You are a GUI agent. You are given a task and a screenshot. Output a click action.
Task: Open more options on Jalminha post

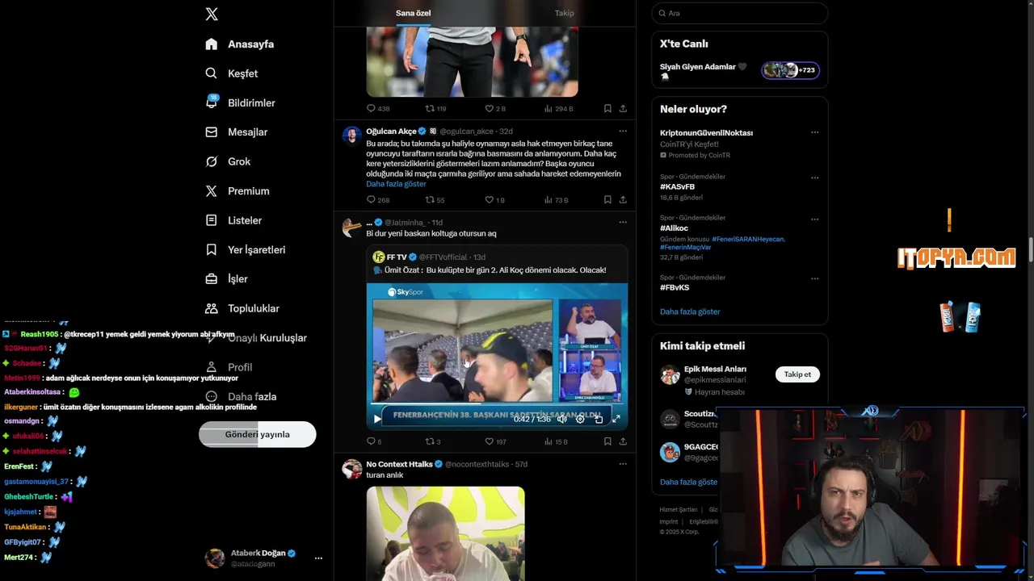tap(623, 222)
